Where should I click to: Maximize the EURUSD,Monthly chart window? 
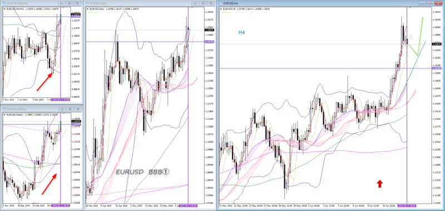point(70,3)
